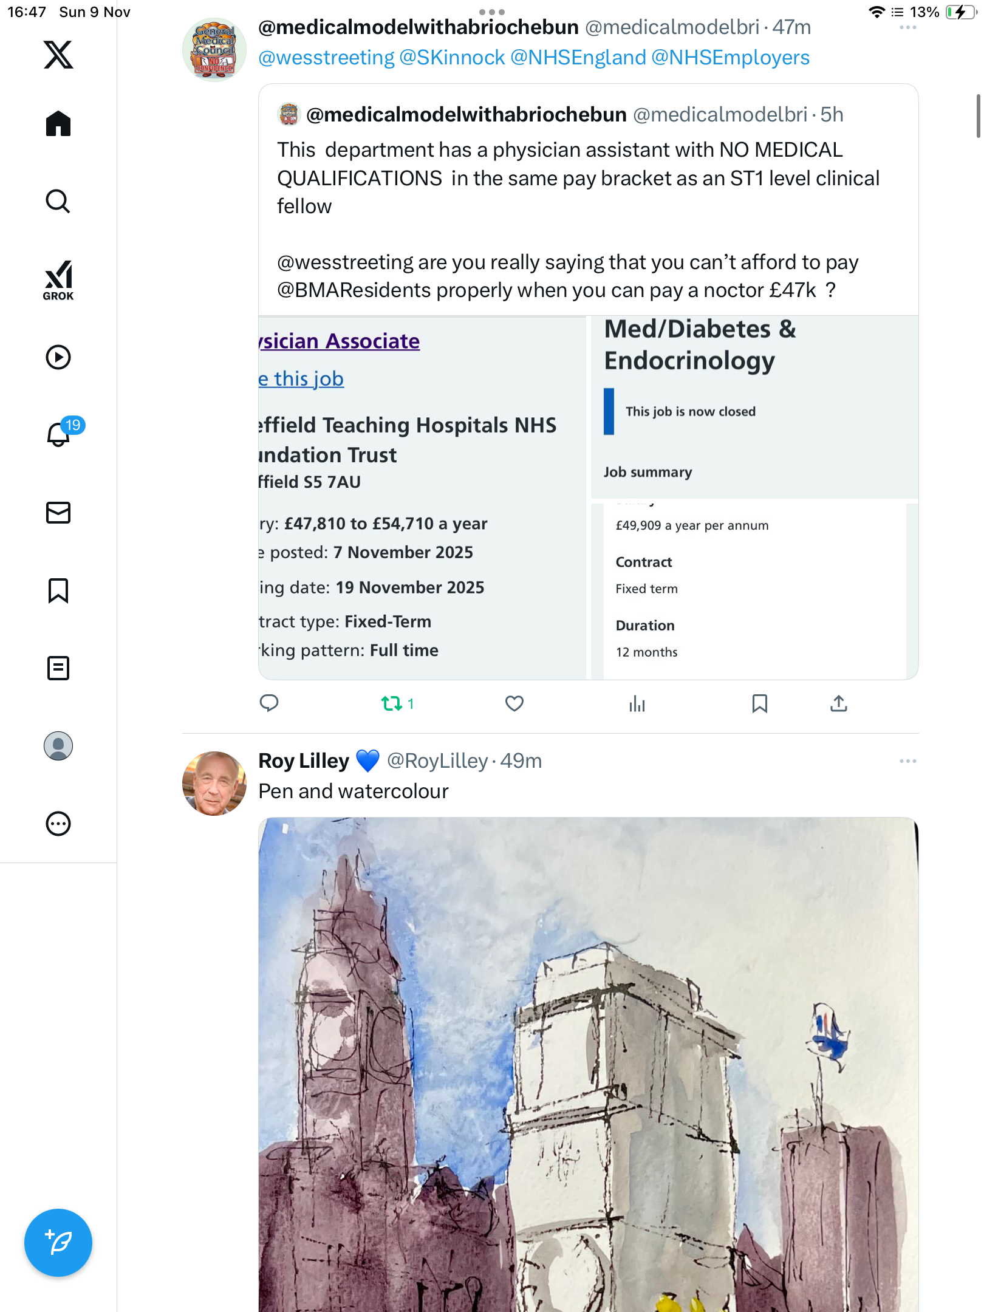
Task: Open the @NHSEngland mention link
Action: click(578, 58)
